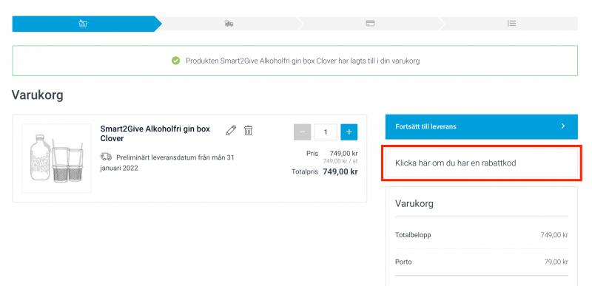Continue with Fortsätt till leverans button
The image size is (592, 286).
point(482,126)
